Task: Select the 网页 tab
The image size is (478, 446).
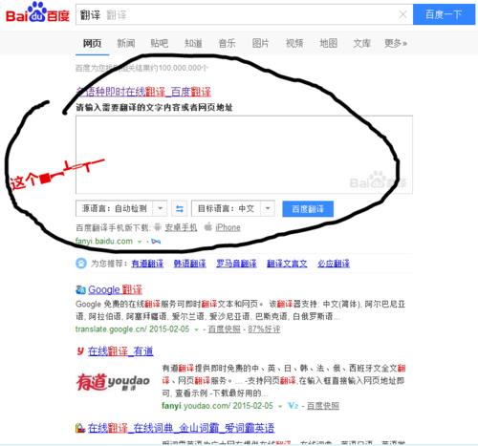Action: (92, 43)
